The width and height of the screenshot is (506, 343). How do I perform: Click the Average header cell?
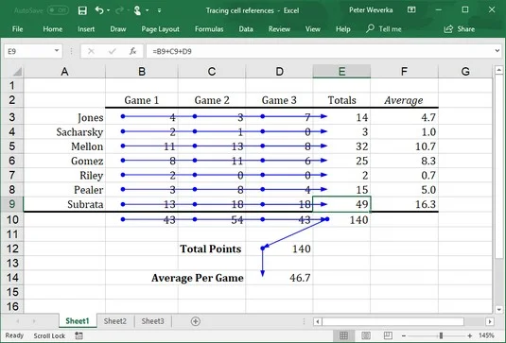click(x=405, y=100)
